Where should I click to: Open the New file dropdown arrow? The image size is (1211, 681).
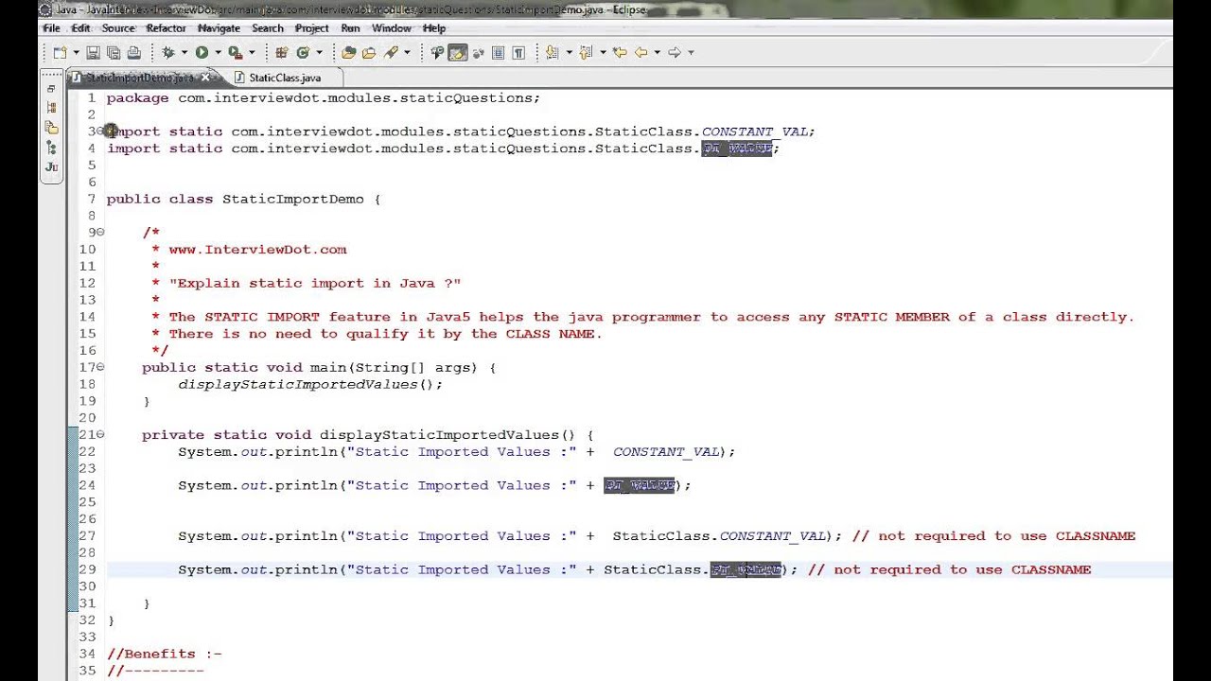click(76, 52)
